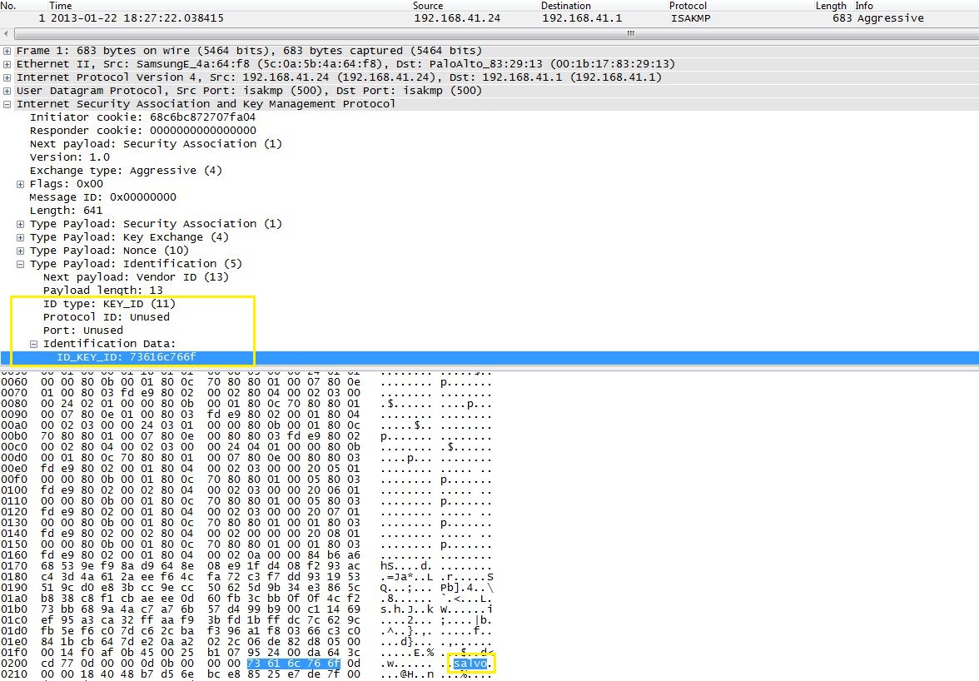Image resolution: width=979 pixels, height=681 pixels.
Task: Collapse the Internet Security Association protocol node
Action: (7, 104)
